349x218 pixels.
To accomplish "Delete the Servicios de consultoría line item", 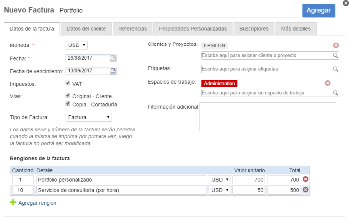I will point(305,190).
